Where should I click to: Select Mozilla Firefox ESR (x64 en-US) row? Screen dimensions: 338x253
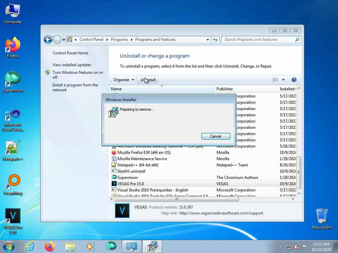coord(204,153)
